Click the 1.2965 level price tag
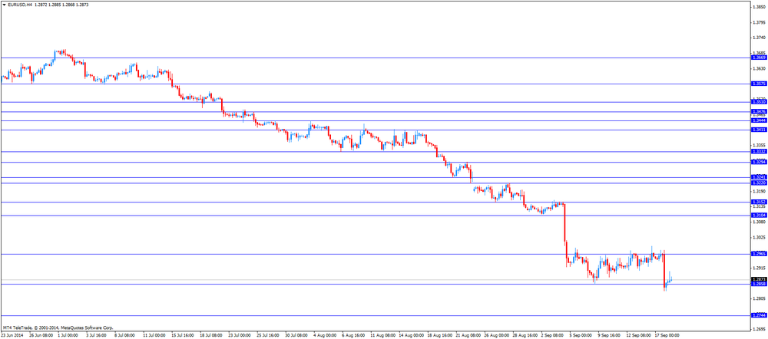Screen dimensions: 768x339 (759, 254)
